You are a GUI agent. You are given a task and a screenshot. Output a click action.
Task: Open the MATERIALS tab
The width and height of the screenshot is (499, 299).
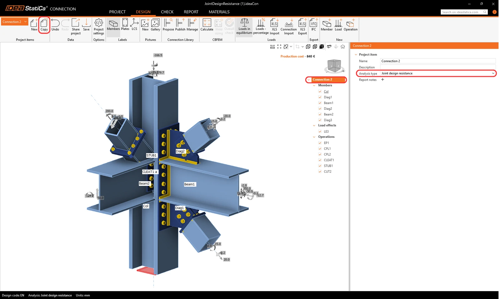coord(219,12)
